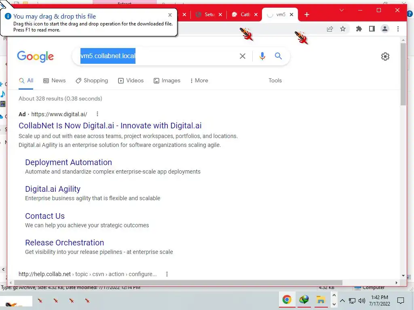
Task: Switch to Images results tab
Action: point(167,80)
